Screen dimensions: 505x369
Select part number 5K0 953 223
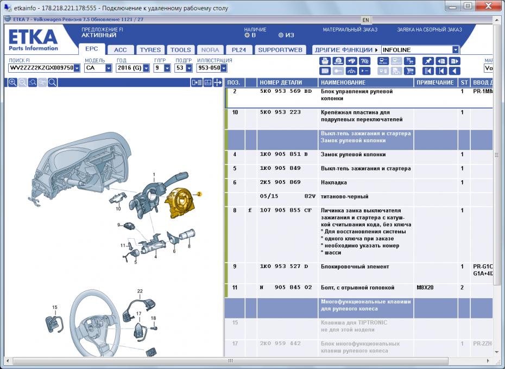pyautogui.click(x=280, y=112)
